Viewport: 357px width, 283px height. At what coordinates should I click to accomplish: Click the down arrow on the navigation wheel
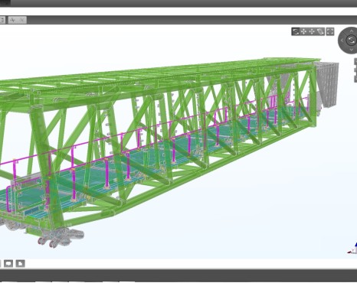pos(352,50)
